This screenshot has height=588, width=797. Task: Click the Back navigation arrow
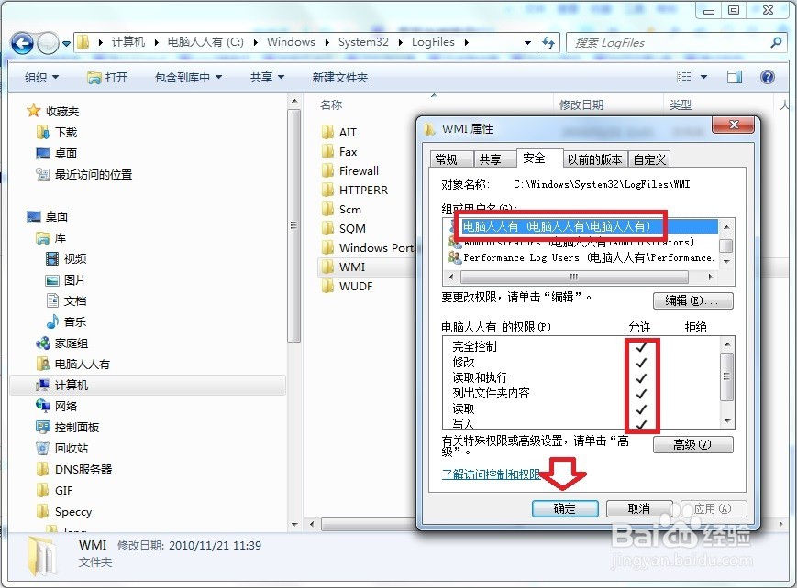coord(20,42)
